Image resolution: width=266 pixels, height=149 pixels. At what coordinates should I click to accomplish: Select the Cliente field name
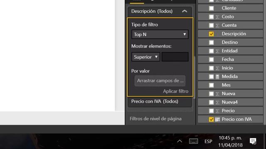coord(229,8)
